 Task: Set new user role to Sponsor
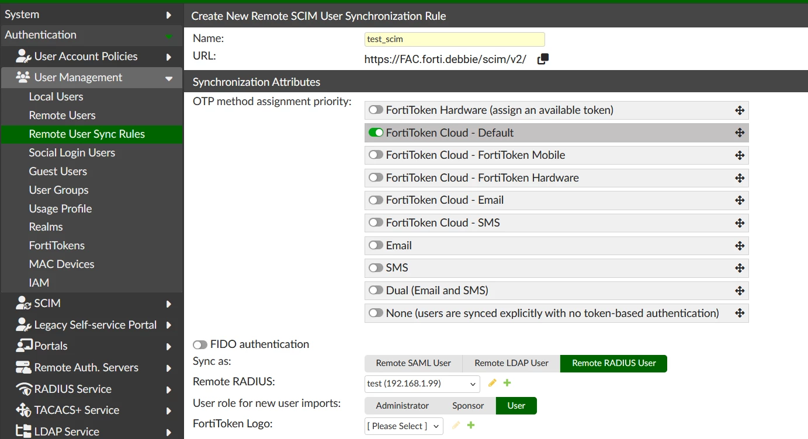point(468,406)
